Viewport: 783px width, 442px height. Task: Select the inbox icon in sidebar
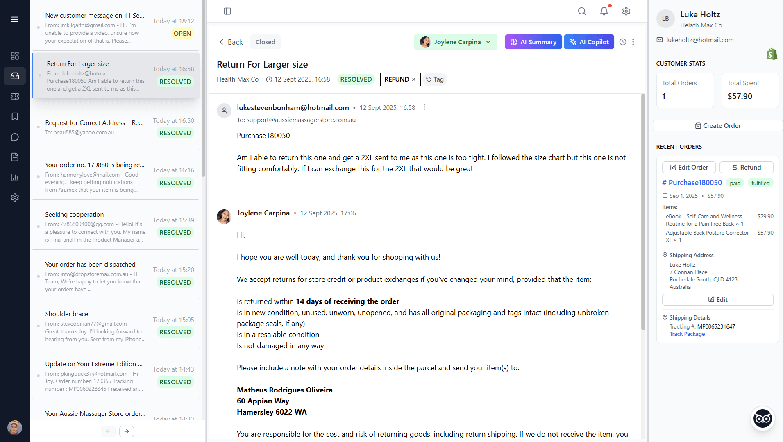point(15,76)
